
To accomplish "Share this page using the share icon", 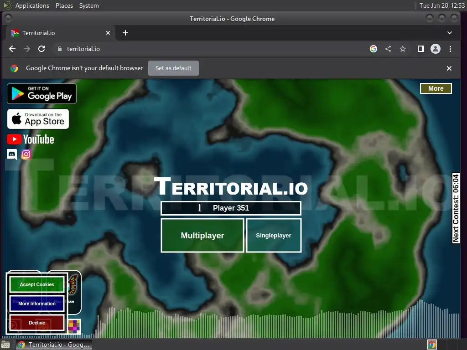I will coord(388,49).
